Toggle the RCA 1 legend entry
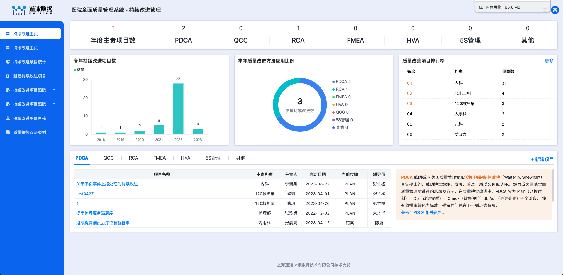The height and width of the screenshot is (275, 563). point(340,89)
